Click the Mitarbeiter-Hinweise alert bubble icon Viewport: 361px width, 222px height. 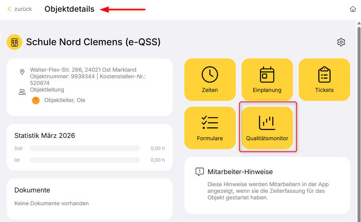point(200,172)
